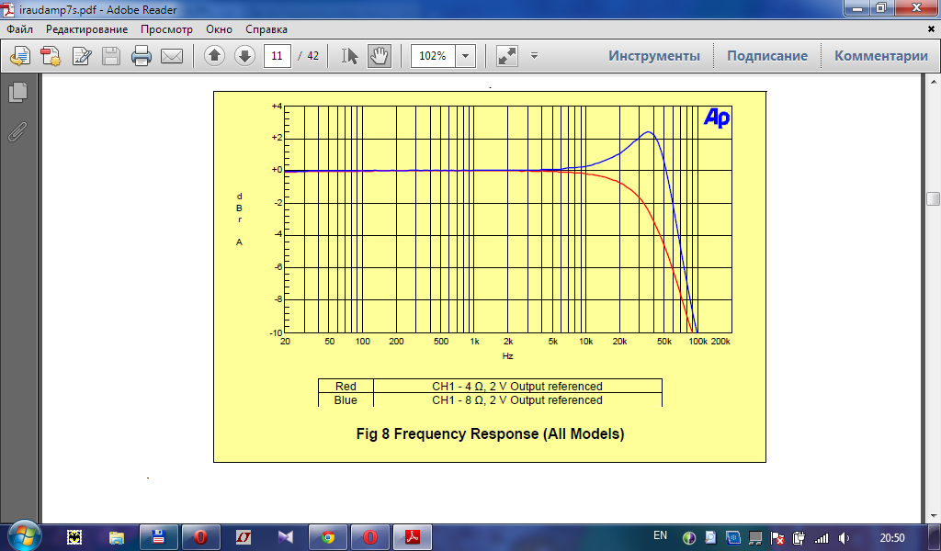Open the File Explorer taskbar icon

point(117,537)
